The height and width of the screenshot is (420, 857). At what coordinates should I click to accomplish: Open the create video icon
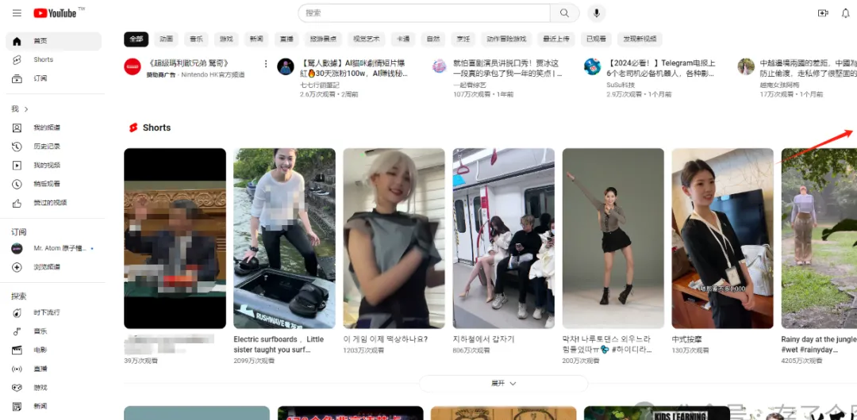coord(823,13)
